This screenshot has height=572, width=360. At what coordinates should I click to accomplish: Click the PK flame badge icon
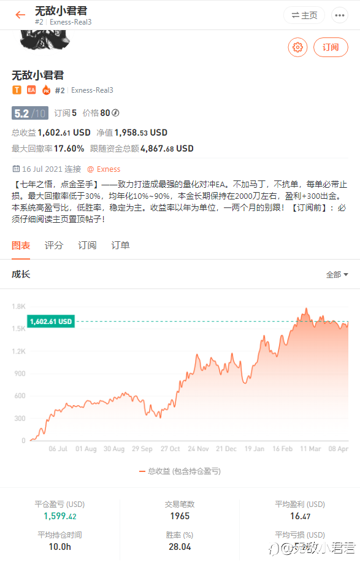(46, 90)
